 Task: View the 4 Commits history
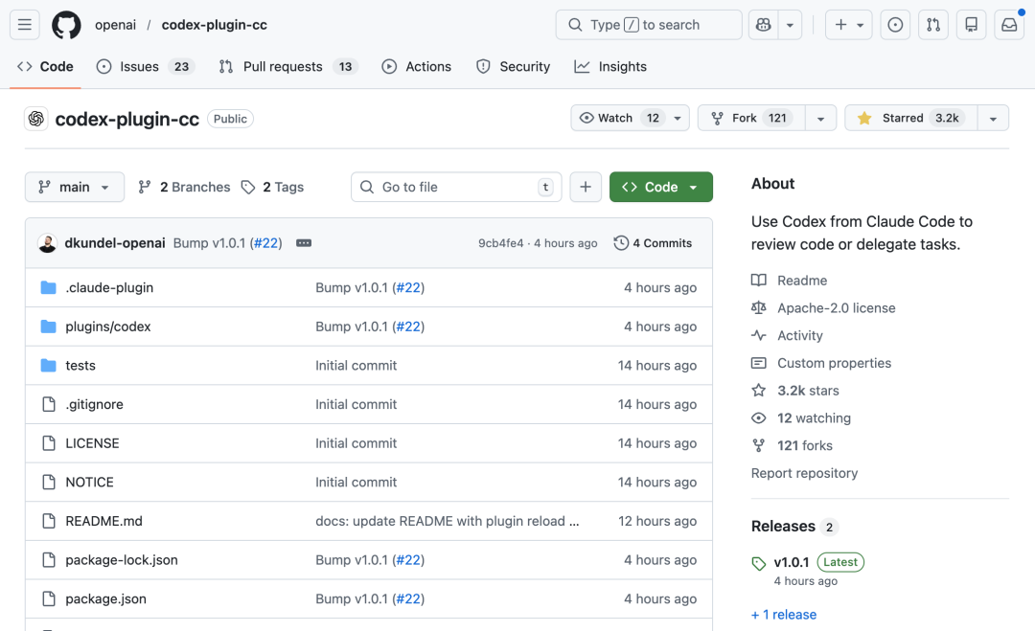(x=653, y=243)
